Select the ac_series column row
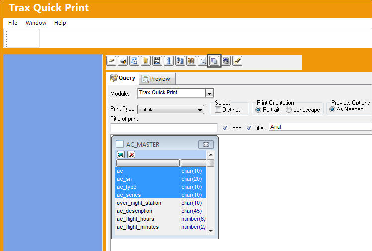 161,195
